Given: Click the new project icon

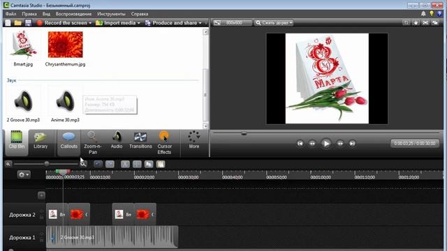Looking at the screenshot, I should click(x=8, y=23).
